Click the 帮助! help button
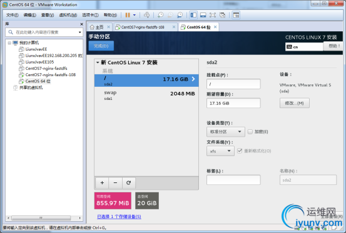 [x=333, y=46]
